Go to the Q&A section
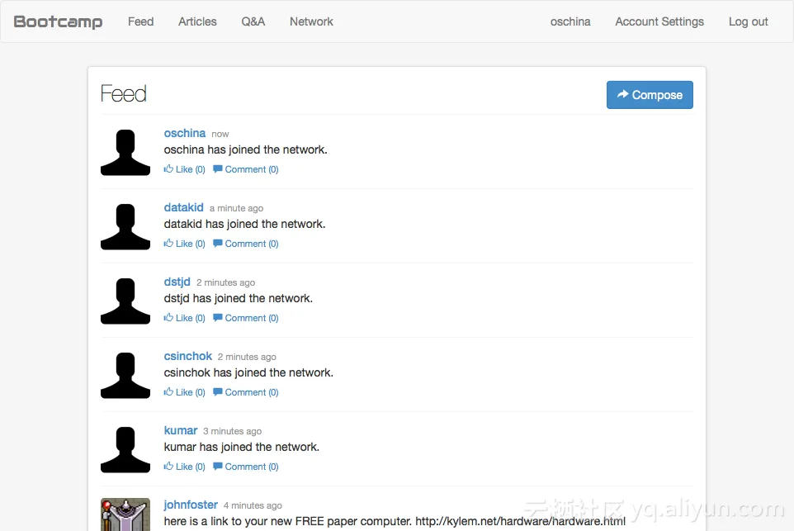794x531 pixels. [x=253, y=21]
